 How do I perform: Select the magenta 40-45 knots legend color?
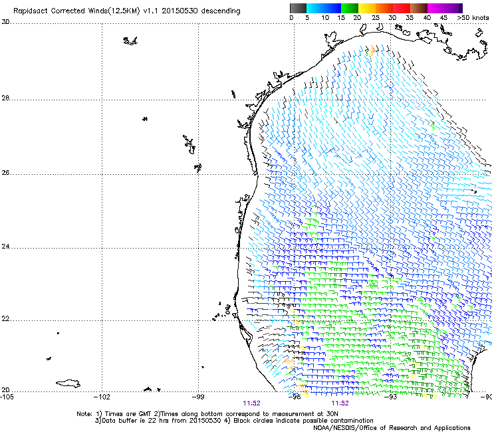coord(436,8)
